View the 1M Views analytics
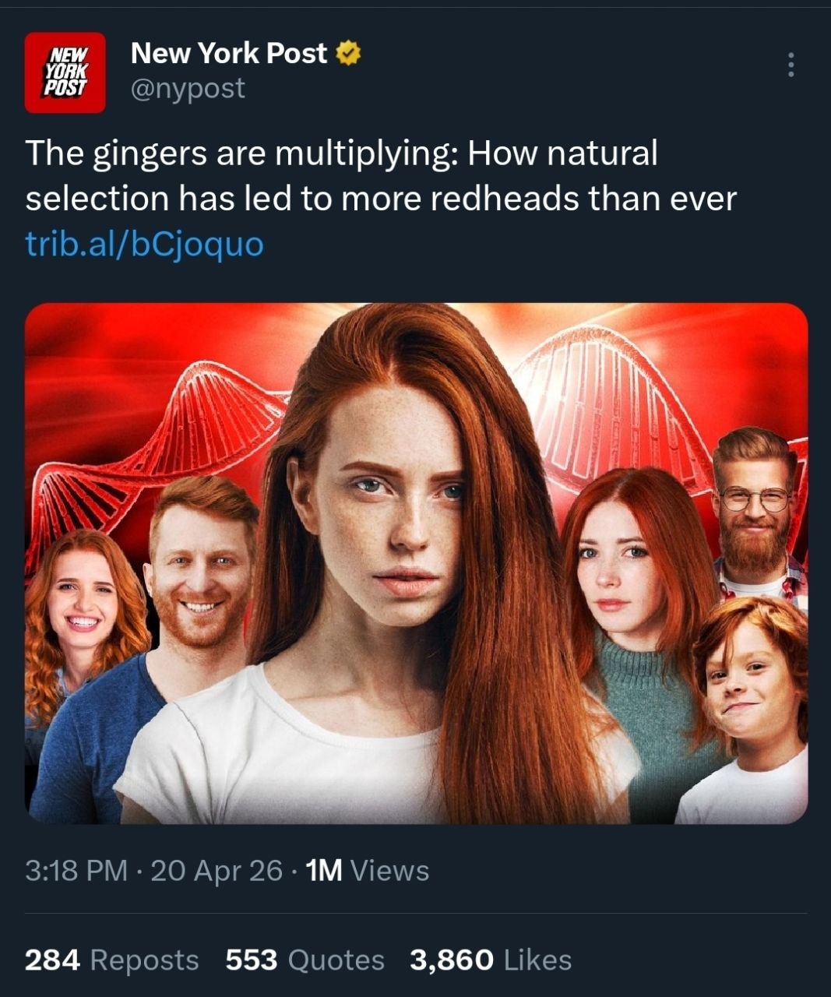831x997 pixels. tap(368, 870)
